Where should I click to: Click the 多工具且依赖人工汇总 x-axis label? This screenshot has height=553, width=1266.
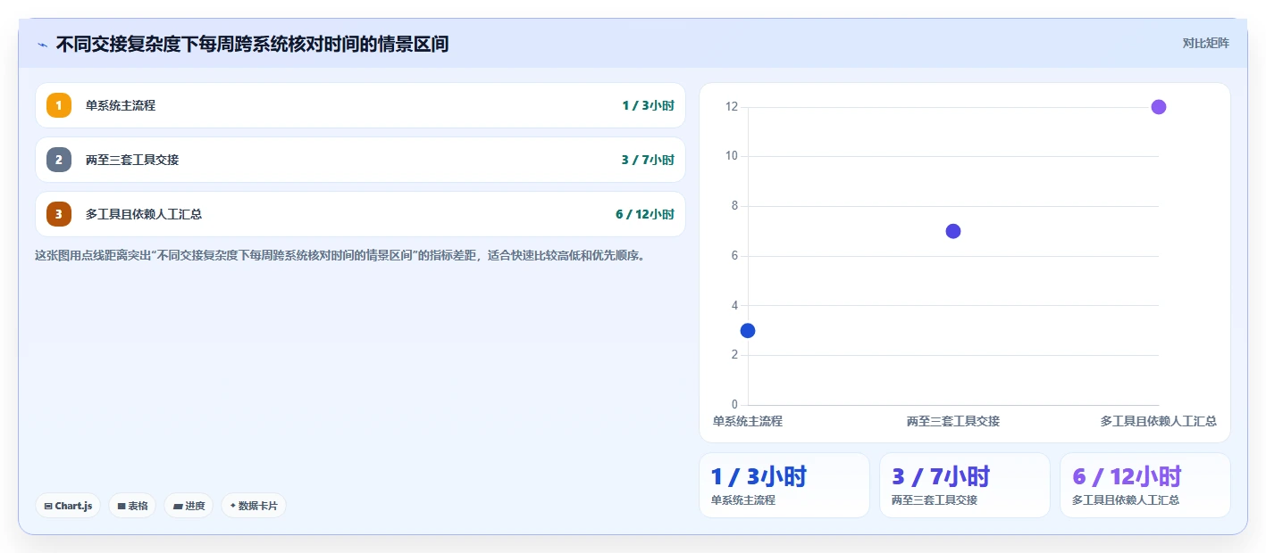(x=1159, y=421)
